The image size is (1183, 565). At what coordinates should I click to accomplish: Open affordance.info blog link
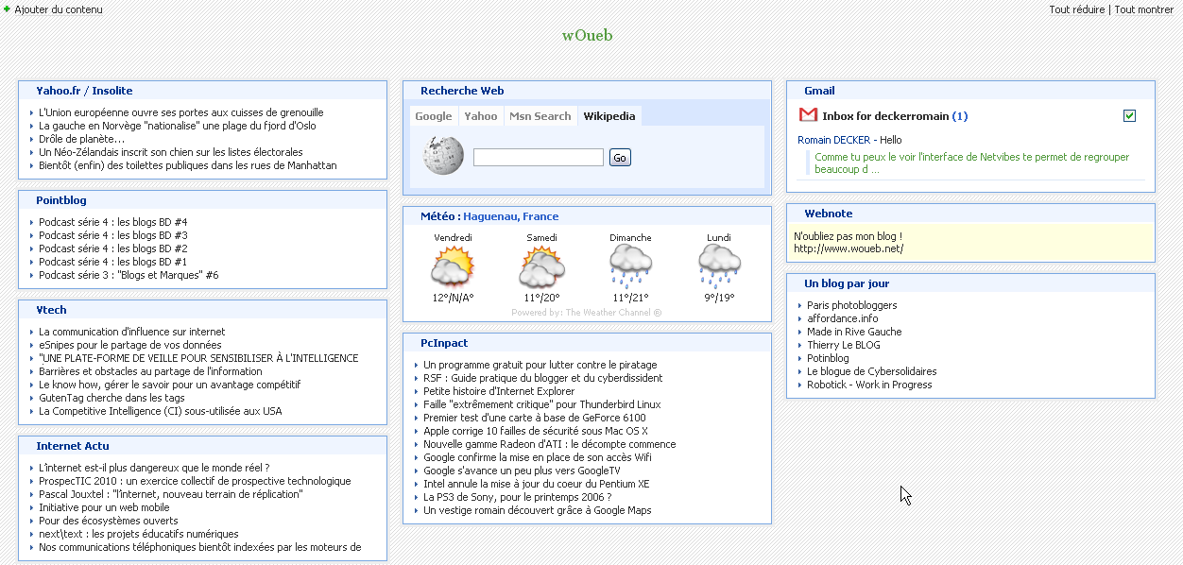(x=843, y=318)
